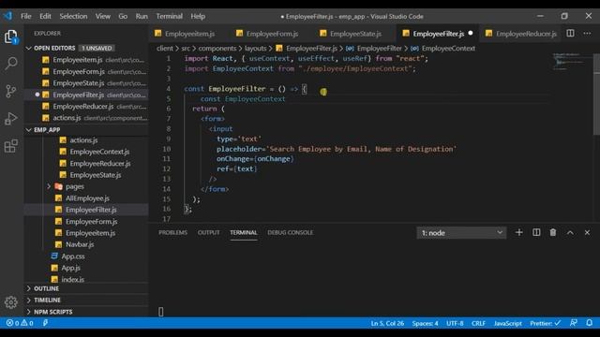Click VS Code logo in title bar
This screenshot has height=337, width=600.
(8, 16)
